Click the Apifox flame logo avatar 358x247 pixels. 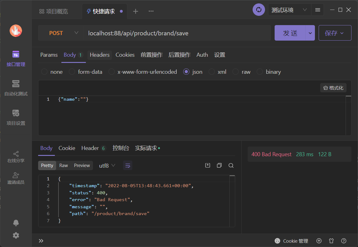(x=16, y=31)
